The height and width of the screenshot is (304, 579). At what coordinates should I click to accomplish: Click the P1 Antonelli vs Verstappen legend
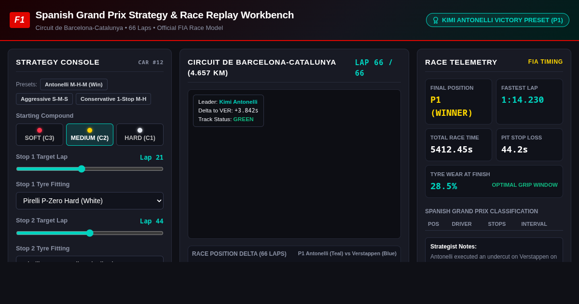click(x=347, y=253)
